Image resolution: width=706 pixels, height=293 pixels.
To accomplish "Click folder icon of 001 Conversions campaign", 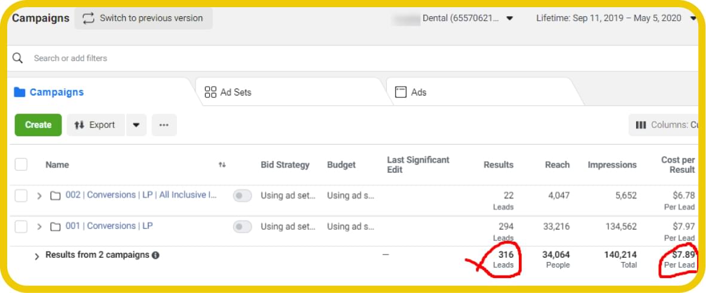I will [56, 227].
